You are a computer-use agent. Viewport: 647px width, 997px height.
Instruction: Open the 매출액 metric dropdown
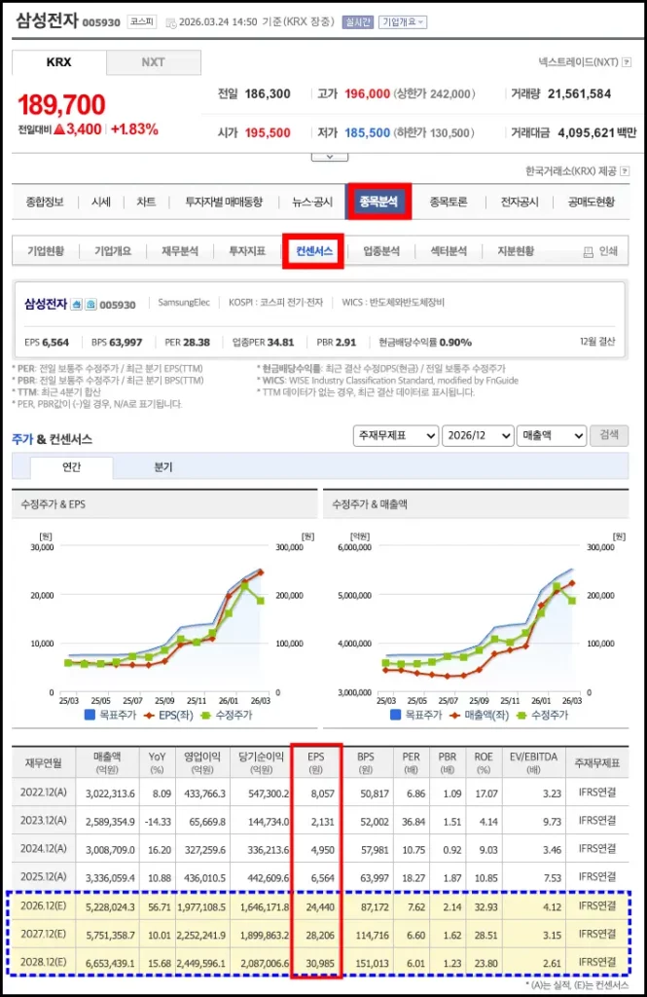551,435
